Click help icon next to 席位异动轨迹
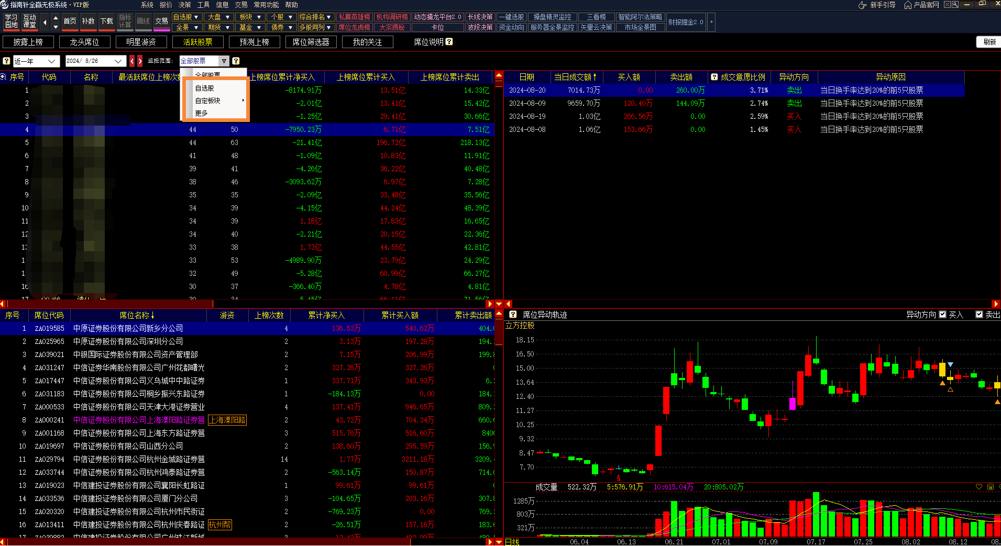The height and width of the screenshot is (546, 1001). pos(513,315)
